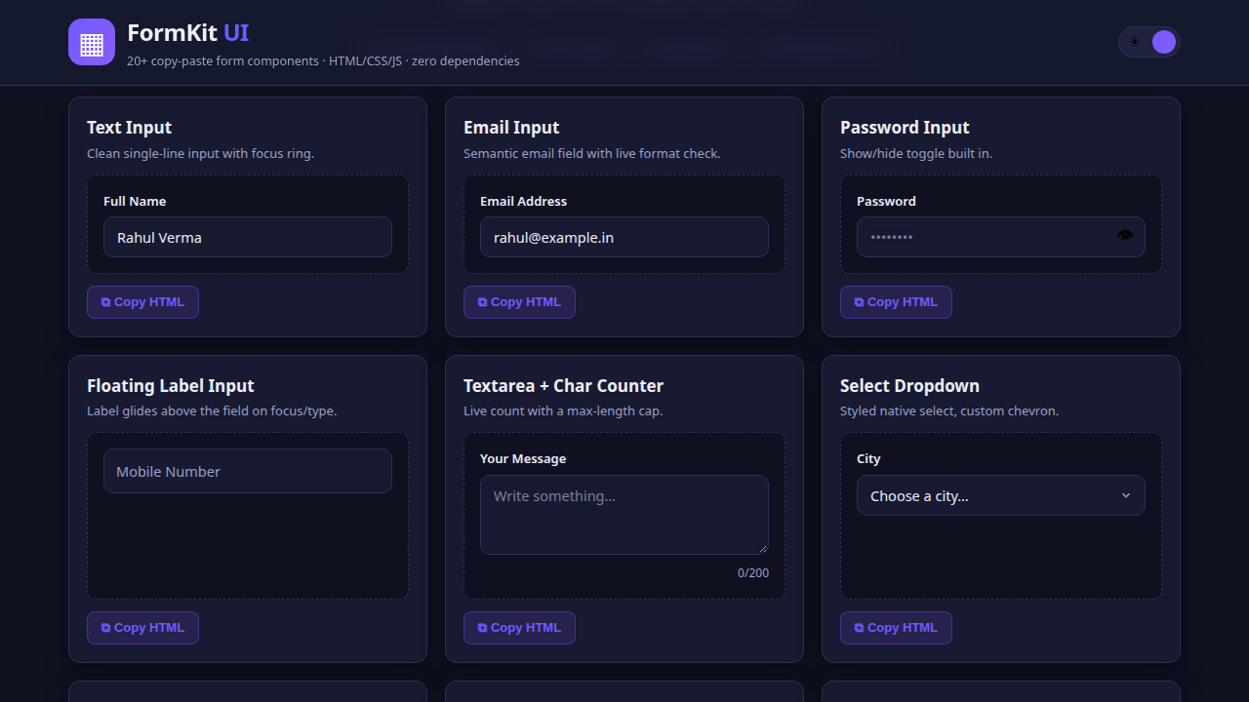Click the Email Input card heading
Screen dimensions: 1249x702
[x=511, y=128]
